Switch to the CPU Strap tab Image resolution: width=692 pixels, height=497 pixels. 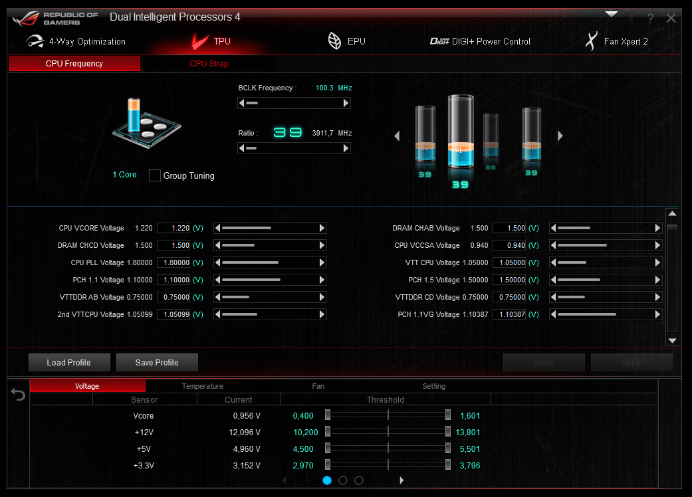click(x=209, y=63)
